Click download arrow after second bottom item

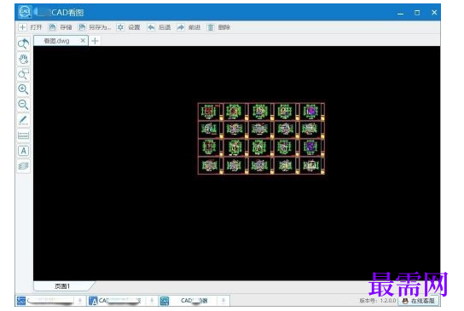[x=152, y=301]
